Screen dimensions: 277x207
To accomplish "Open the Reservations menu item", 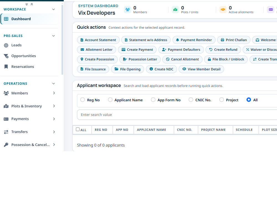I will [29, 67].
